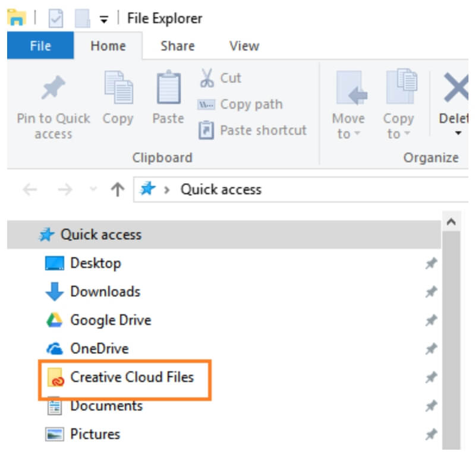The height and width of the screenshot is (458, 475).
Task: Open the Move to dropdown
Action: click(349, 125)
